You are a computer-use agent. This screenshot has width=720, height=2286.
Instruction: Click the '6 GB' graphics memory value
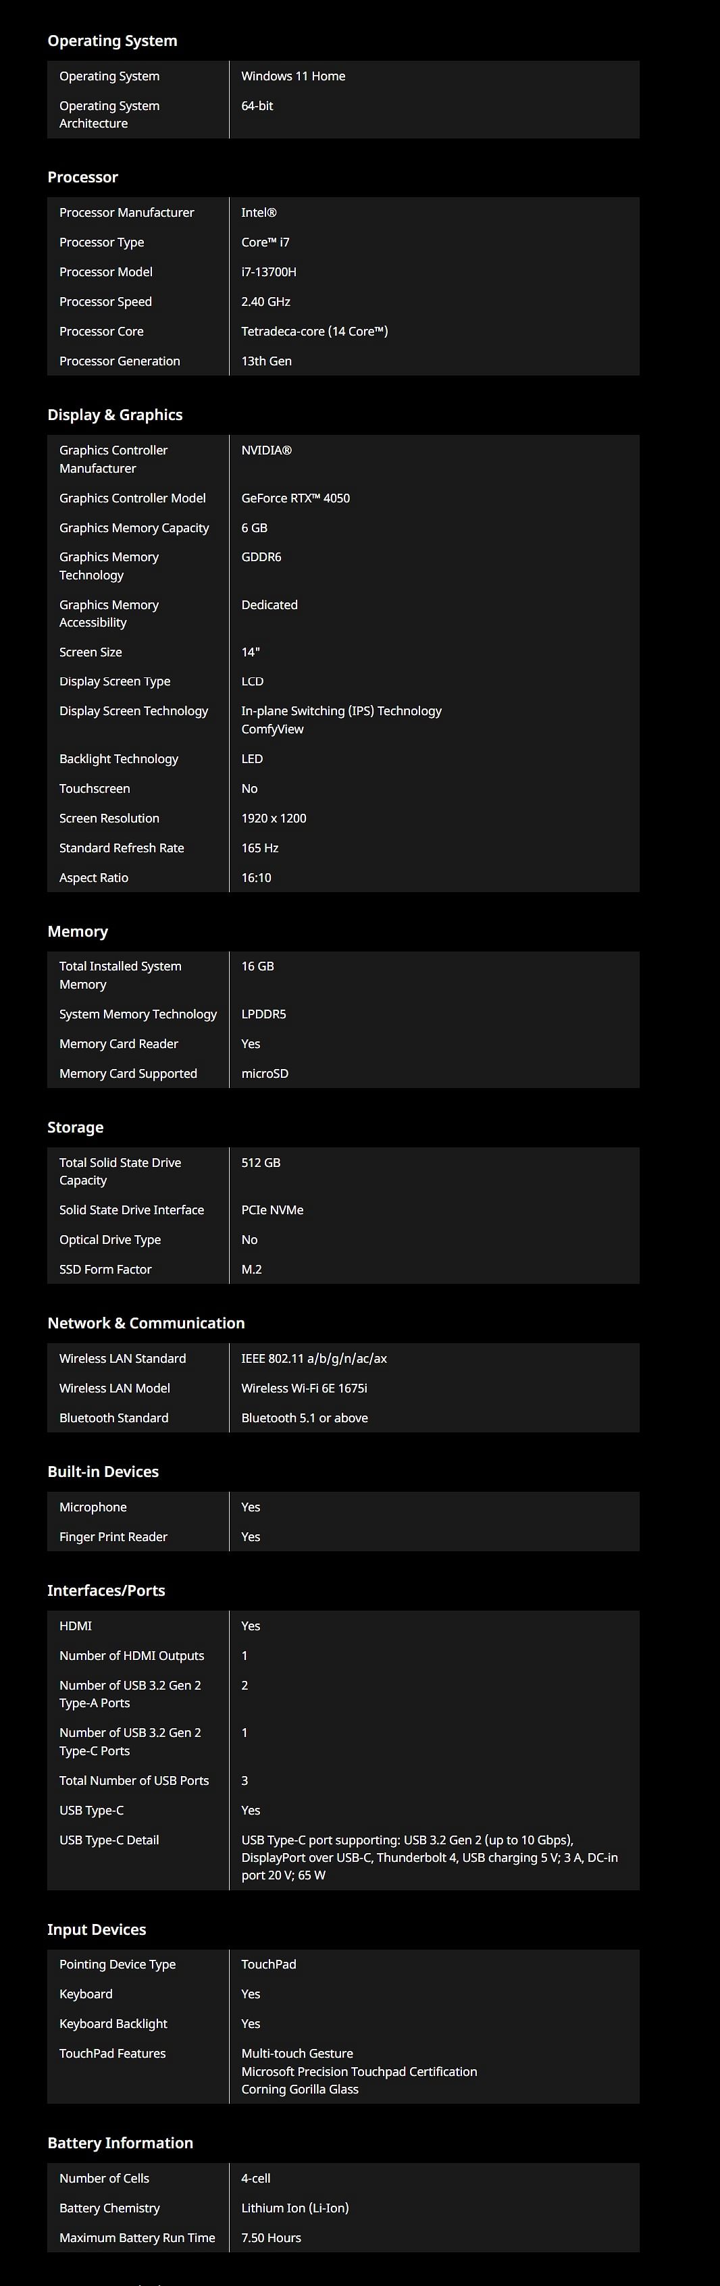(x=254, y=528)
